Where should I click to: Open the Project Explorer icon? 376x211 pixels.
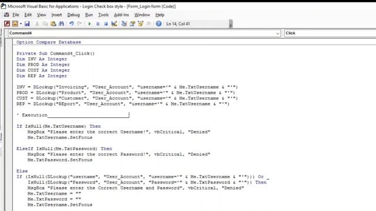pyautogui.click(x=124, y=23)
